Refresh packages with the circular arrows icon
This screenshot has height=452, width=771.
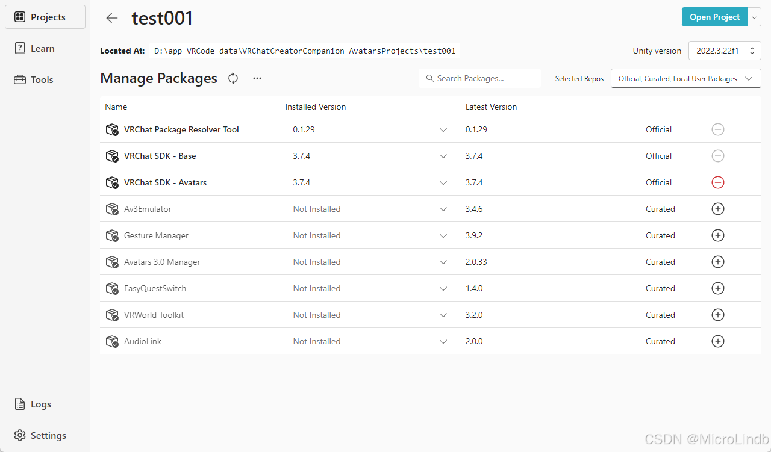click(233, 78)
